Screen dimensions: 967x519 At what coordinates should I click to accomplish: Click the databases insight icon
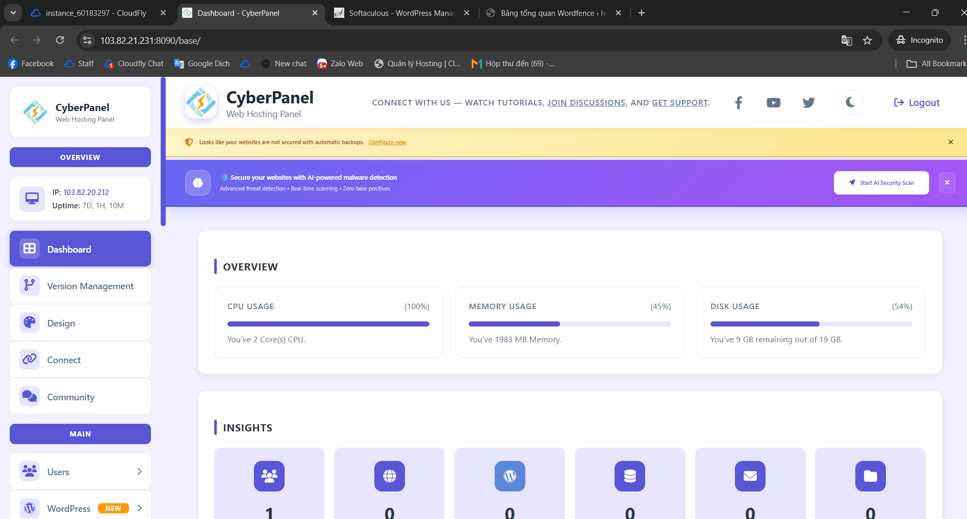click(x=630, y=476)
